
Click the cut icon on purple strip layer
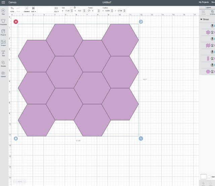pos(212,59)
